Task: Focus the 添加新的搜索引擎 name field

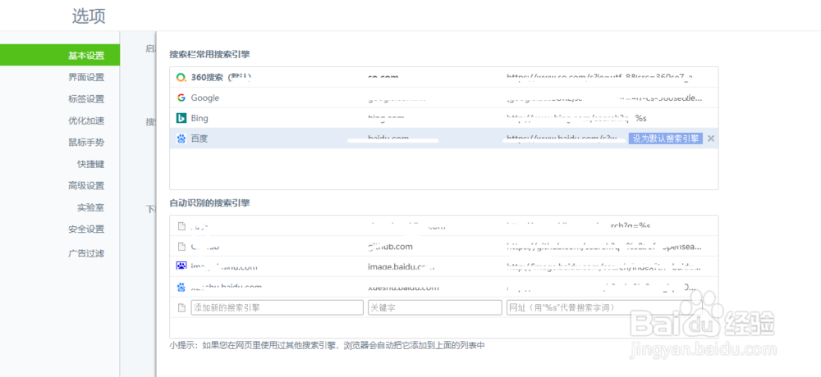Action: click(x=277, y=307)
